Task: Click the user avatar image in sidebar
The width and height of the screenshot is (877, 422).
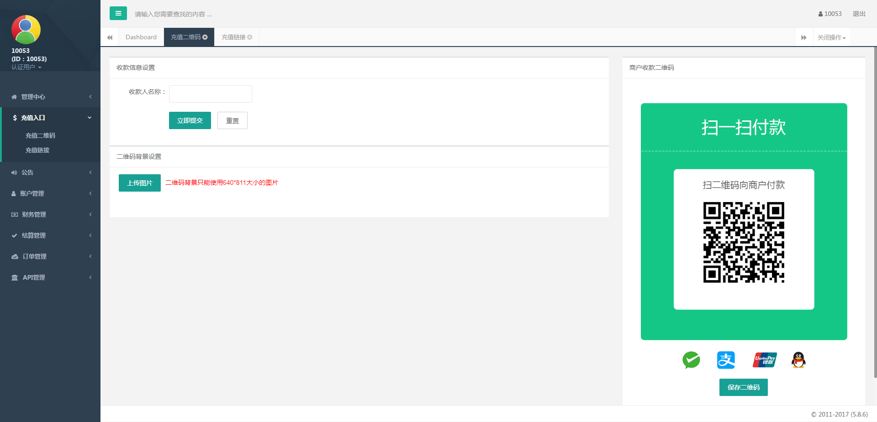Action: coord(26,30)
